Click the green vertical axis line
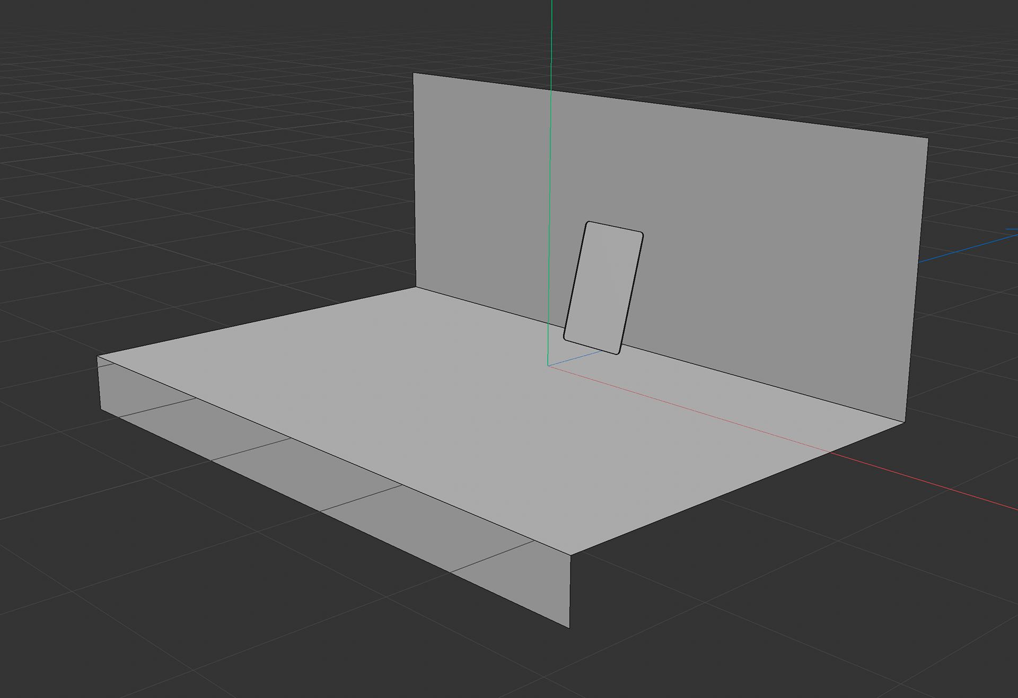The height and width of the screenshot is (698, 1018). pos(550,159)
